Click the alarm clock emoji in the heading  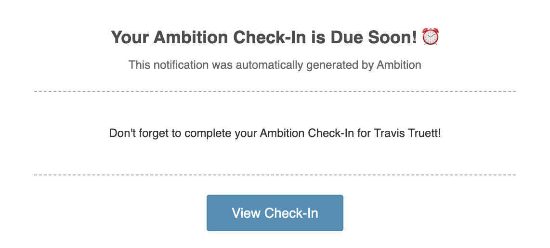click(430, 37)
